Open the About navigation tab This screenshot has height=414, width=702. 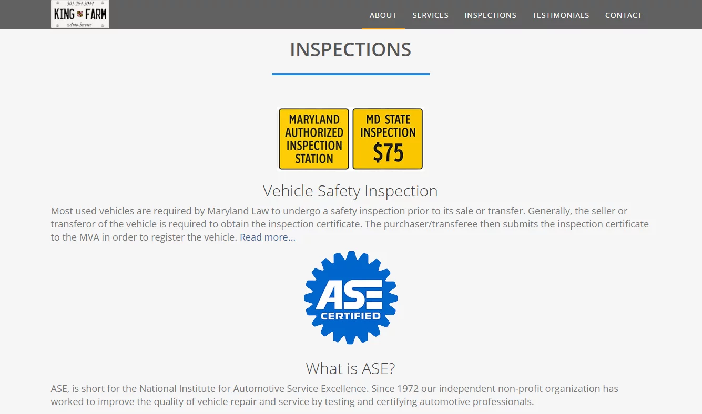[x=383, y=15]
